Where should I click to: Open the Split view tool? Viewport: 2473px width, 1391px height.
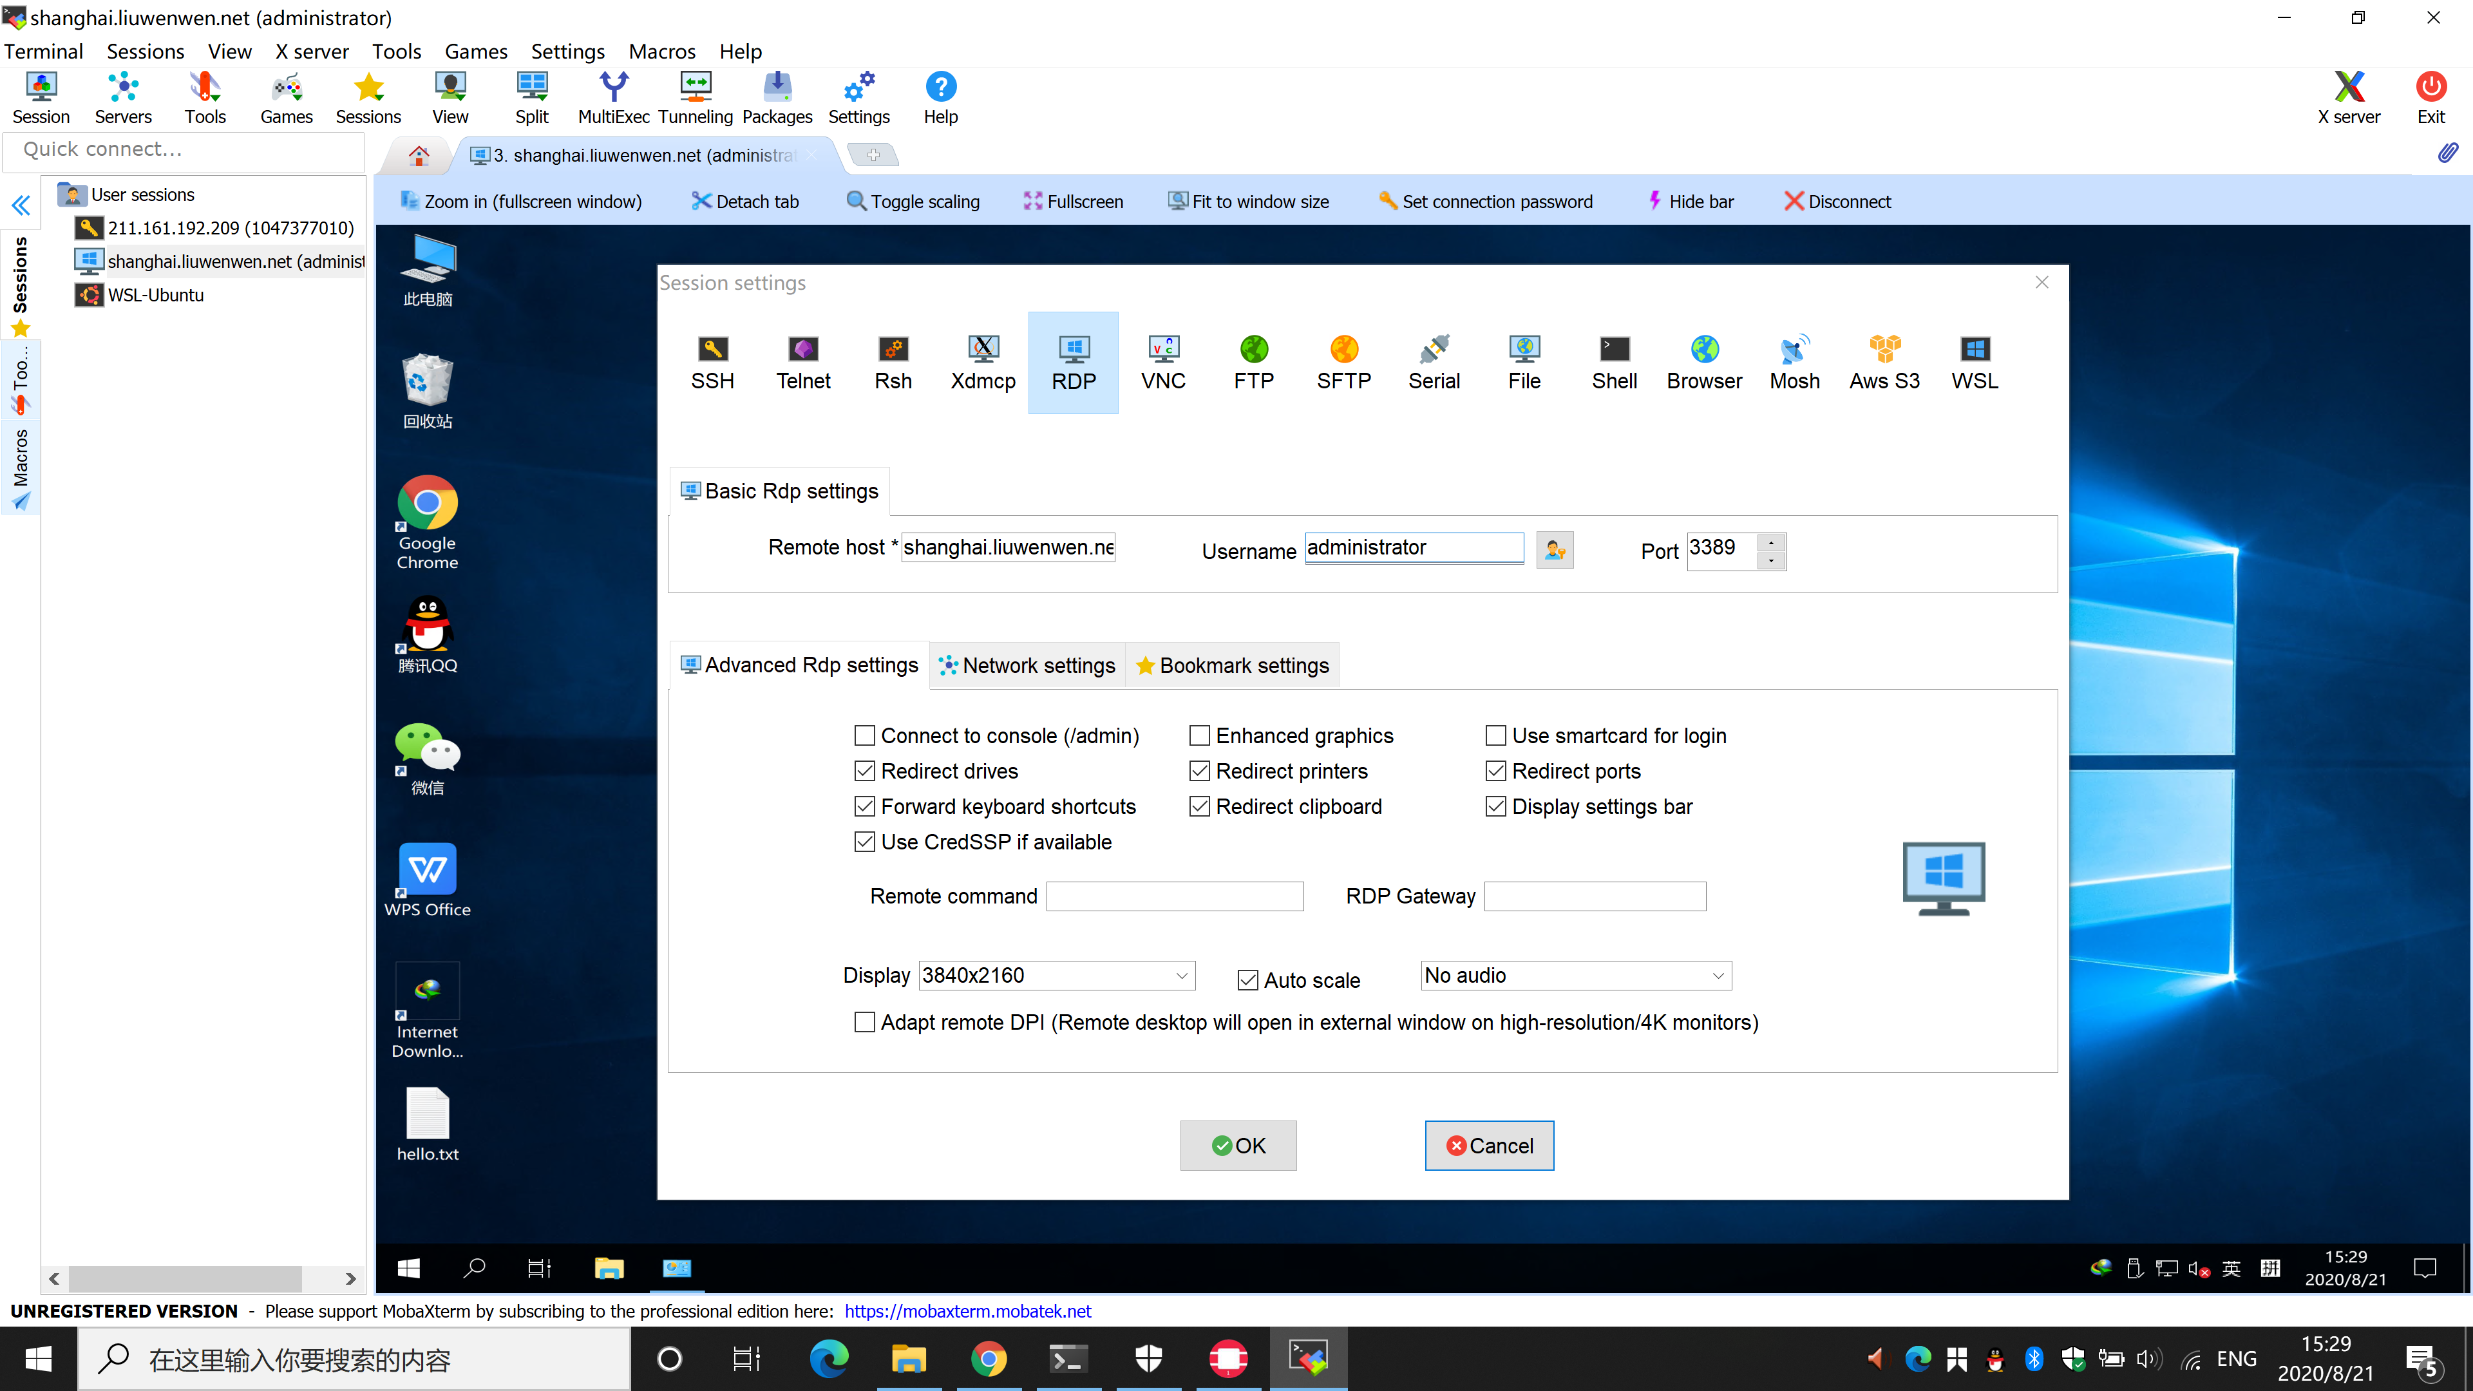click(x=532, y=97)
